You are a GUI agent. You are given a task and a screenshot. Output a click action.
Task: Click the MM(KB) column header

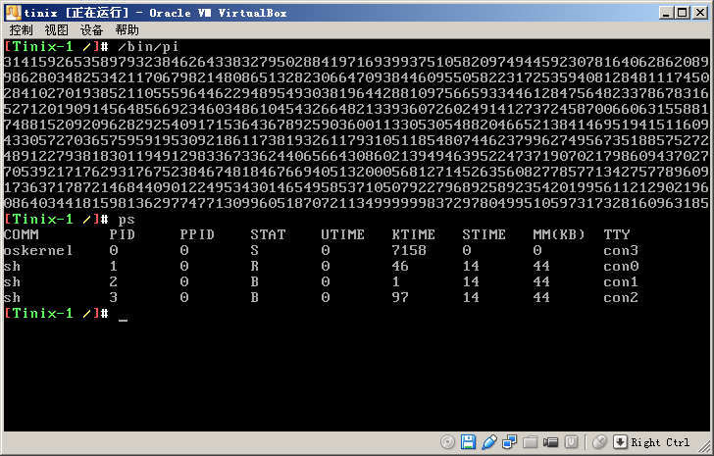click(559, 234)
